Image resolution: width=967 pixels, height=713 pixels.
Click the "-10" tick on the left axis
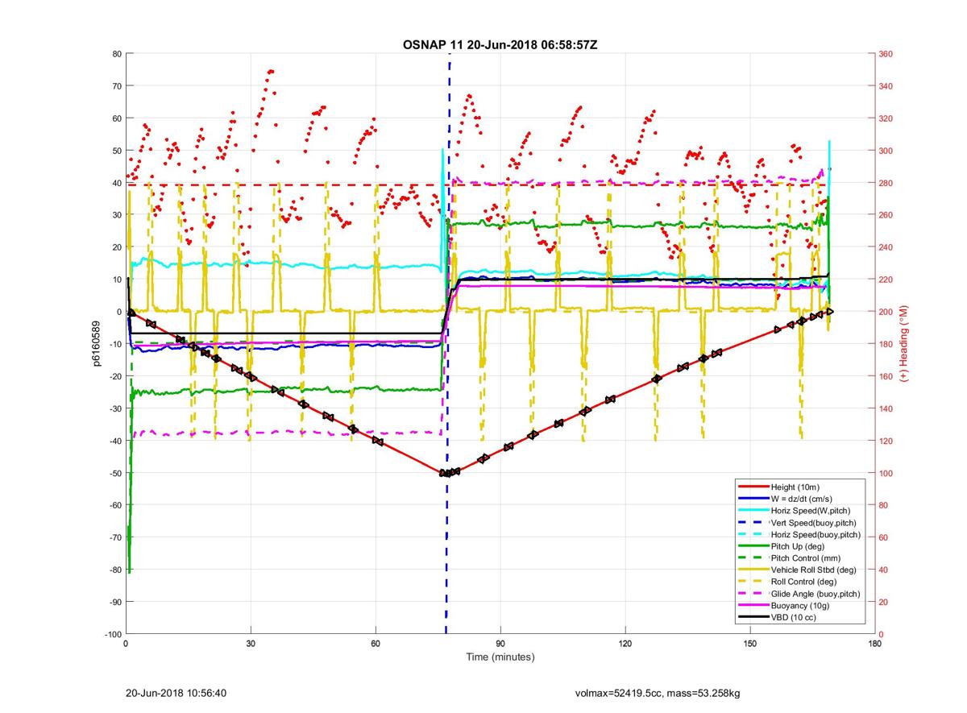point(115,344)
